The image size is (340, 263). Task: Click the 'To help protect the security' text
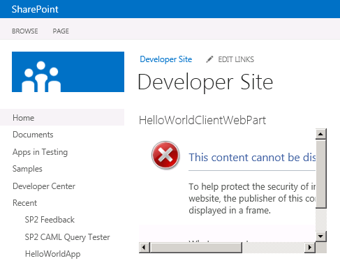(252, 187)
